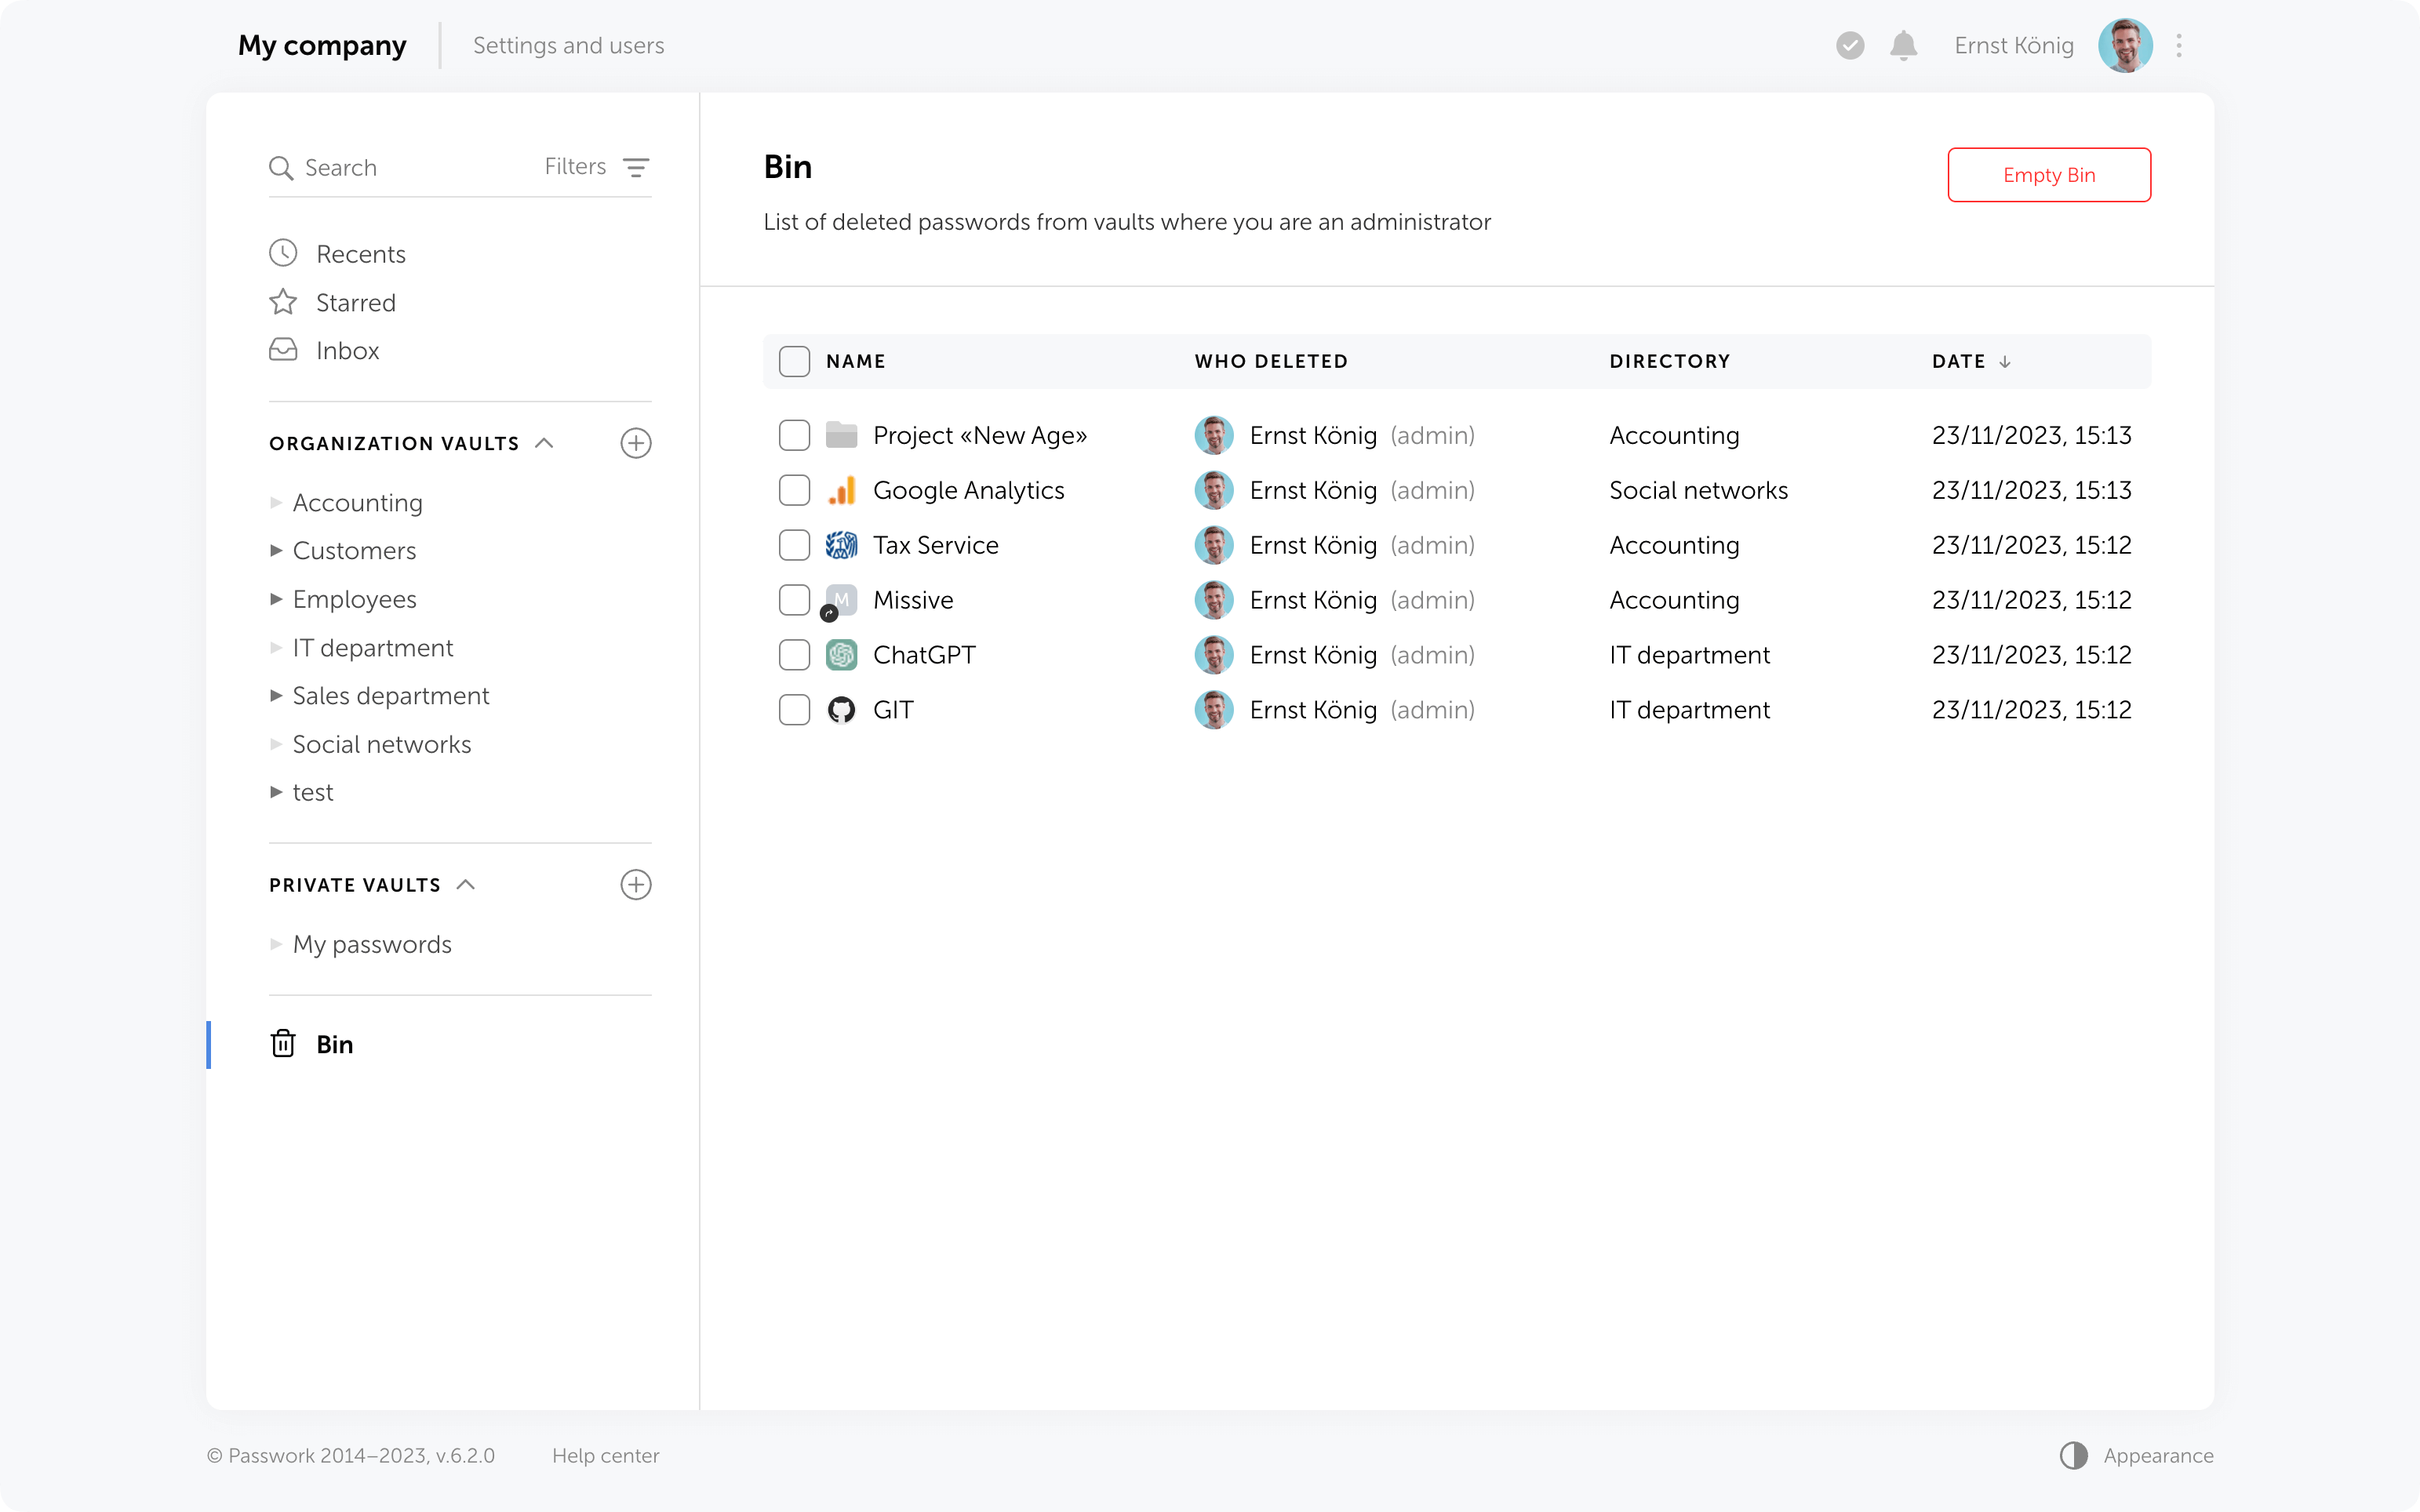The height and width of the screenshot is (1512, 2420).
Task: Collapse the Organization Vaults section
Action: click(x=544, y=443)
